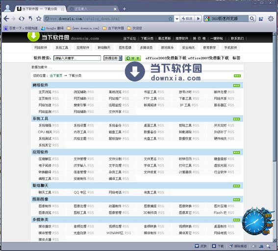Select the 游戏娱乐 category tab

(167, 48)
